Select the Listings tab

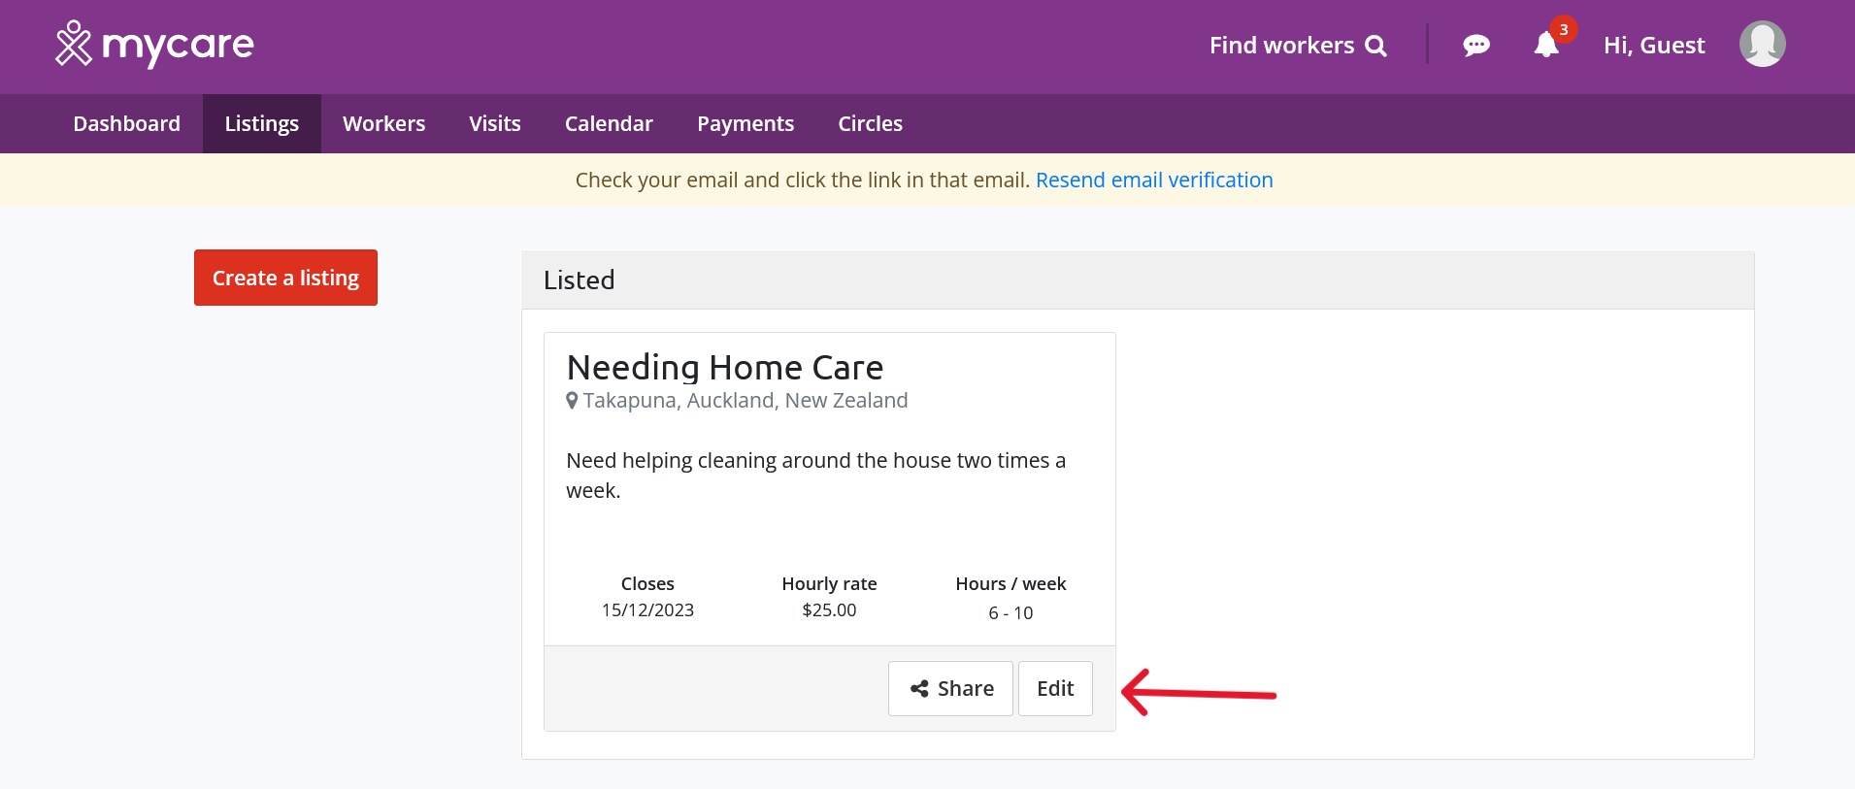(262, 123)
